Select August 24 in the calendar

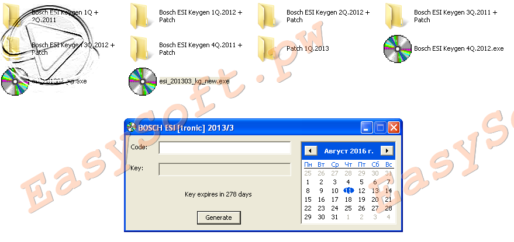pyautogui.click(x=334, y=208)
